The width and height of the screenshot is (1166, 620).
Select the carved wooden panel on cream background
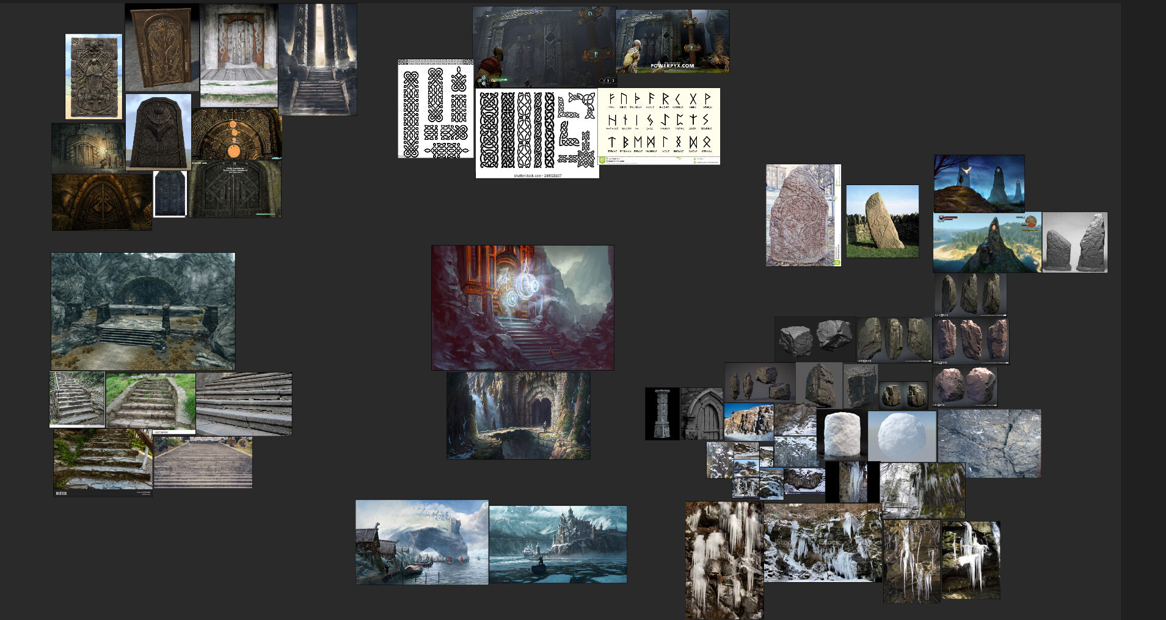pyautogui.click(x=94, y=77)
